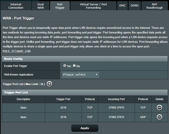Select Yes for Enable Port Trigger

[x=65, y=66]
